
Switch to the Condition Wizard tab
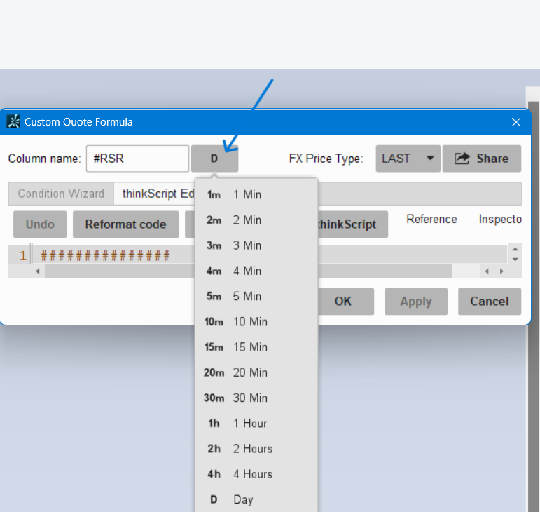(x=61, y=194)
